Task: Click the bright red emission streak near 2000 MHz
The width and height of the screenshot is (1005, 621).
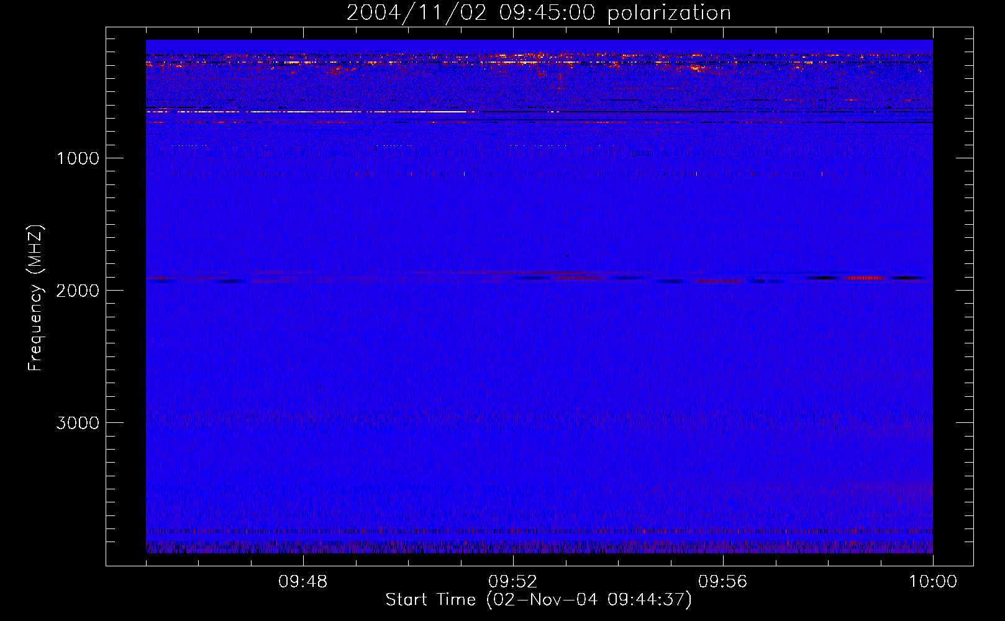Action: pos(865,278)
